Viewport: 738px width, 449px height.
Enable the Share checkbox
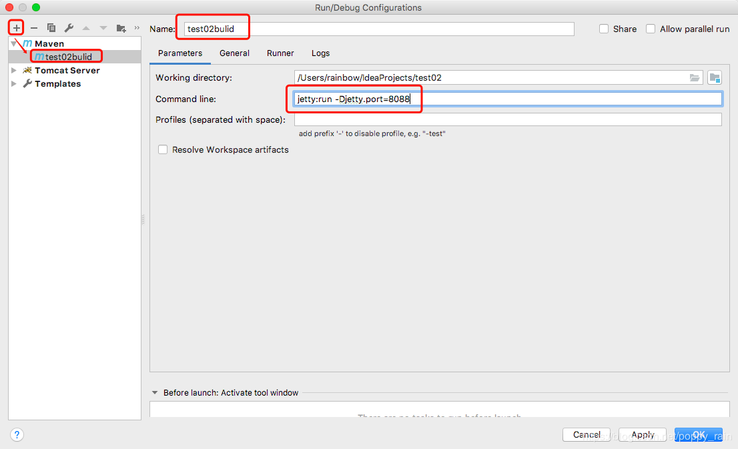[x=604, y=29]
